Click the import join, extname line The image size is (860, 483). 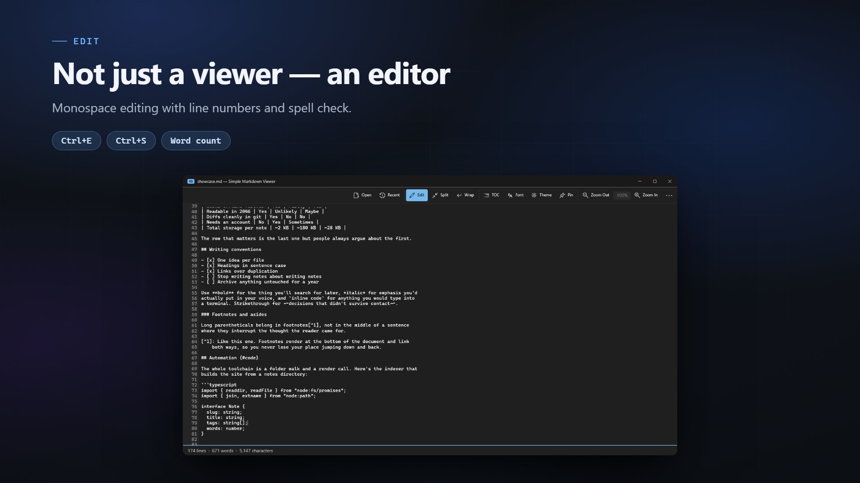[258, 396]
